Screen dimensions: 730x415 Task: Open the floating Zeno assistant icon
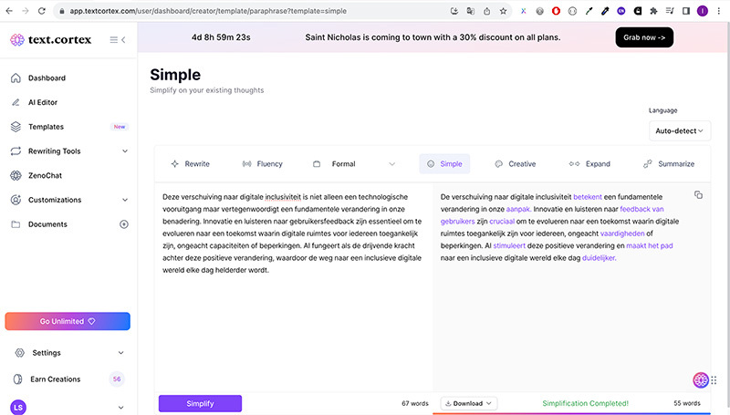(701, 380)
